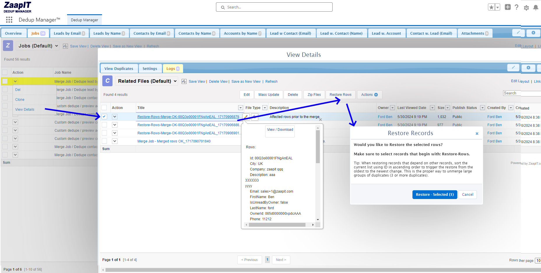Expand the File Type column filter arrow

click(x=265, y=108)
